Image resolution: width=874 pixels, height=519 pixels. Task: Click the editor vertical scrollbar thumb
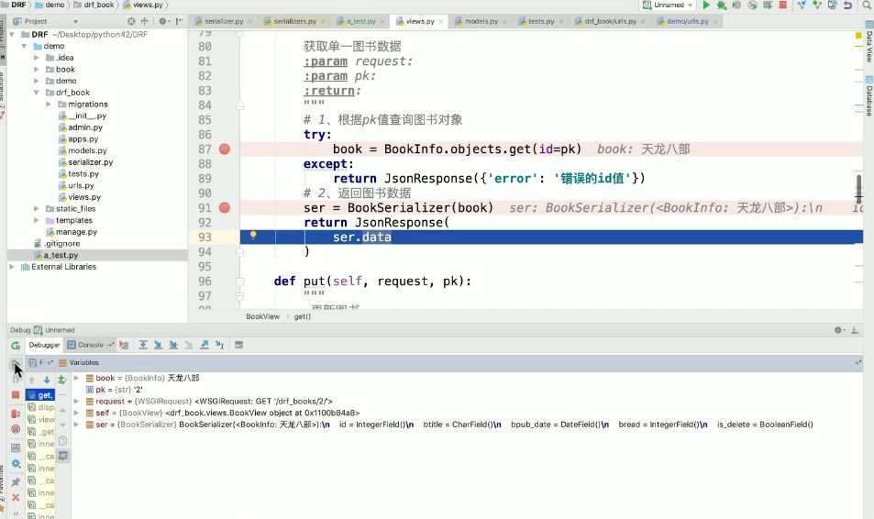point(859,189)
